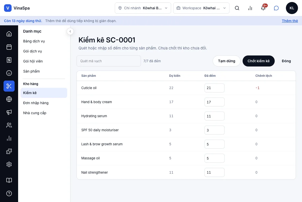Open the settings gear icon

(9, 164)
